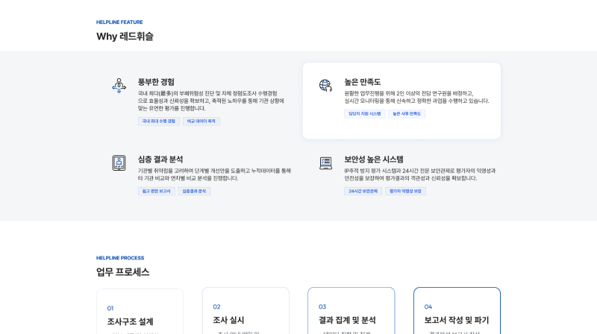Open the 04 보고서 작성 및 파기 card
Image resolution: width=597 pixels, height=334 pixels.
(457, 311)
